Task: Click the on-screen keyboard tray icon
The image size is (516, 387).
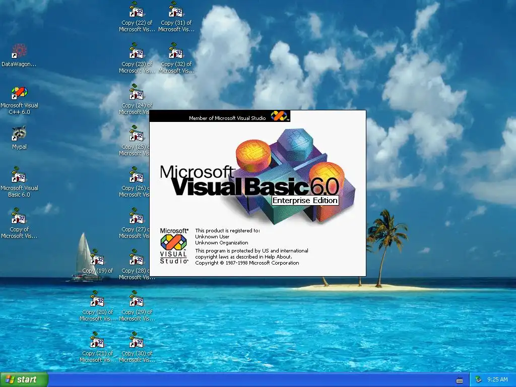Action: (x=460, y=380)
